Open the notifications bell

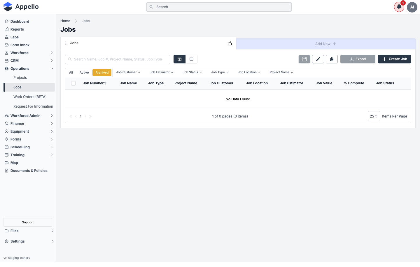[399, 7]
